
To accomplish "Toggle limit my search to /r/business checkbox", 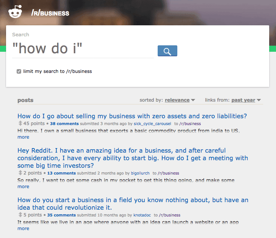I will coord(19,71).
